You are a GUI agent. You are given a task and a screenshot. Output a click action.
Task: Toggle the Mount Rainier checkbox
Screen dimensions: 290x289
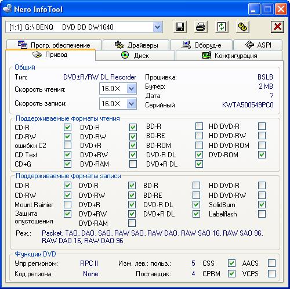(x=67, y=204)
